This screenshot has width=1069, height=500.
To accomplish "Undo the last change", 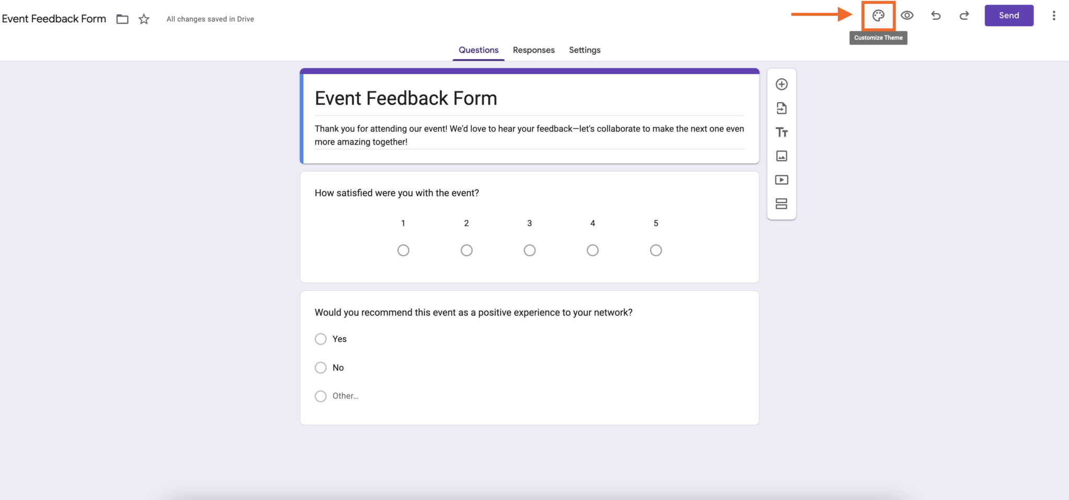I will [x=935, y=16].
